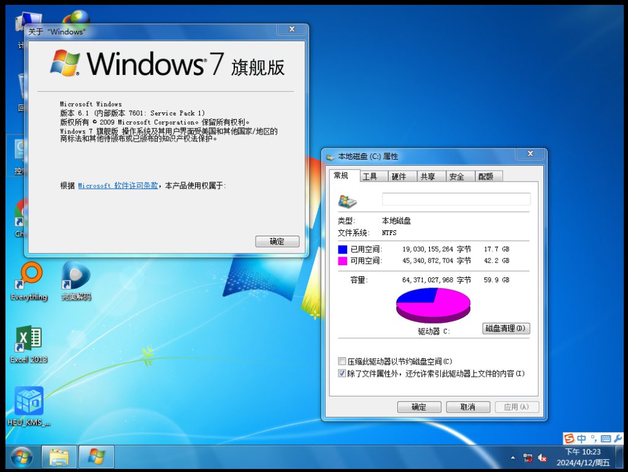Open Windows Explorer from the taskbar
The width and height of the screenshot is (628, 472).
point(59,457)
